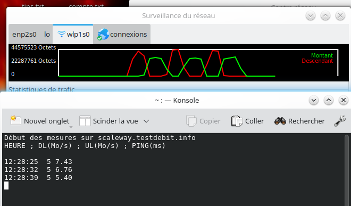Maximize the Konsole window
The width and height of the screenshot is (351, 206).
tap(328, 100)
